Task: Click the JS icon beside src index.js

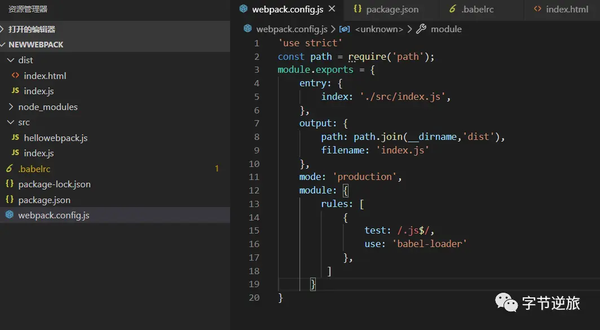Action: pos(15,152)
